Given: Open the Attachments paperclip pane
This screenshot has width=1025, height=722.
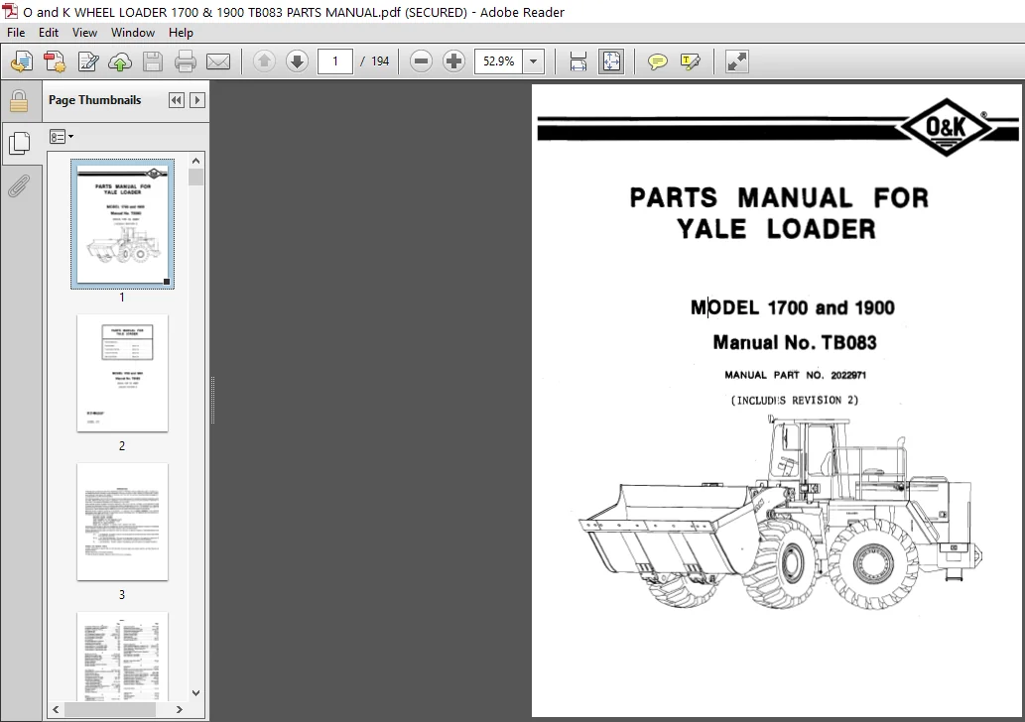Looking at the screenshot, I should [x=19, y=186].
